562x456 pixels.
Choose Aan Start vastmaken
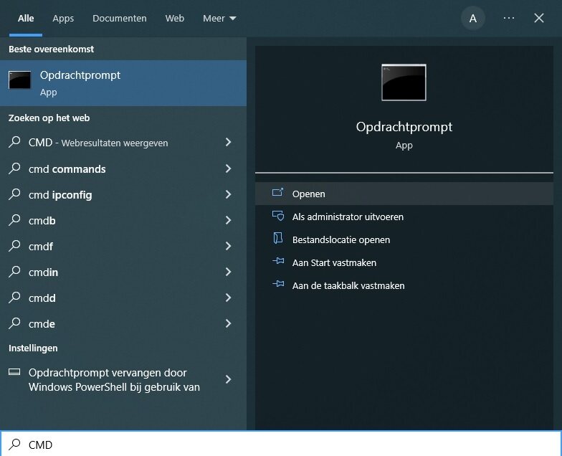404,262
